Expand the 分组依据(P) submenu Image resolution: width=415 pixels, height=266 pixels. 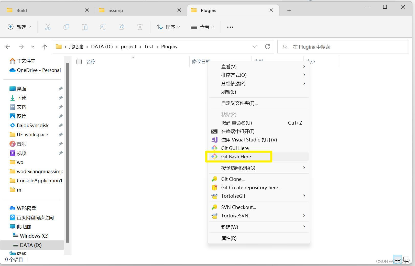[x=304, y=83]
